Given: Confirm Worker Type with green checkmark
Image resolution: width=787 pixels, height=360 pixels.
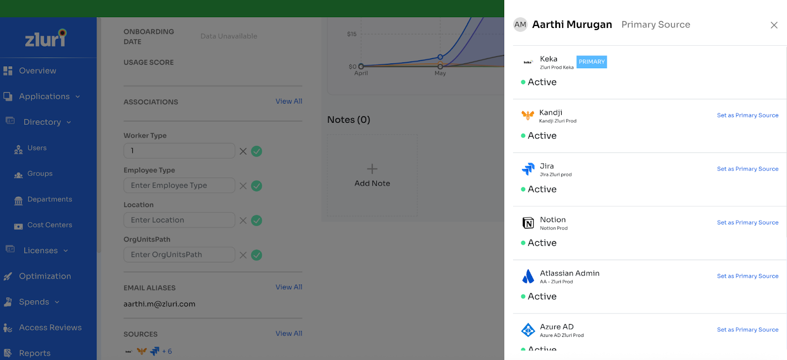Looking at the screenshot, I should point(257,151).
